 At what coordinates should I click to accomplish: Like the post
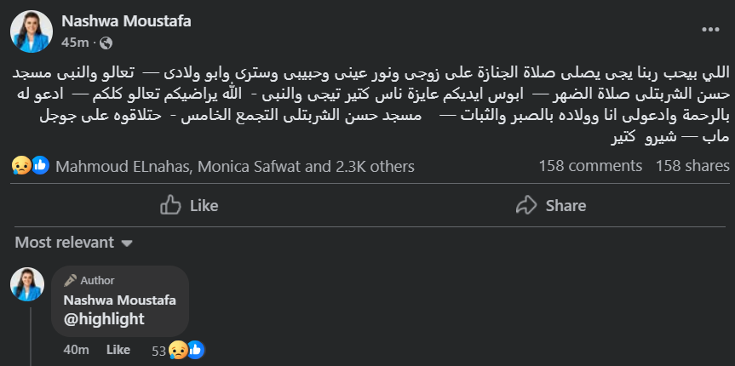189,205
